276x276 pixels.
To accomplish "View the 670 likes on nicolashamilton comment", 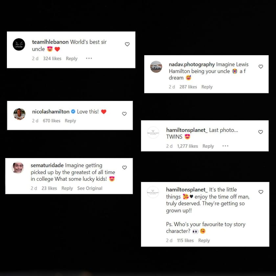I will pyautogui.click(x=52, y=121).
